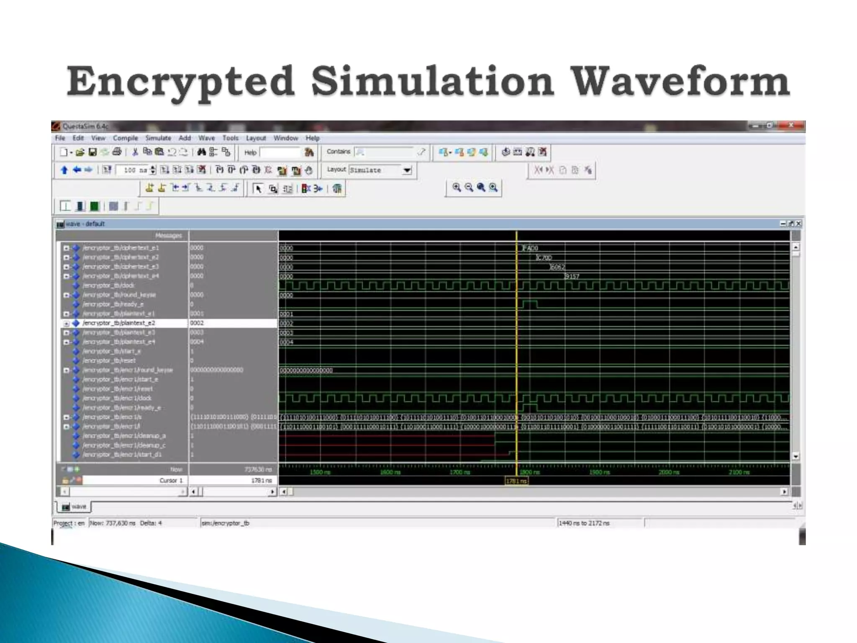
Task: Click the Cut scissors icon
Action: 135,152
